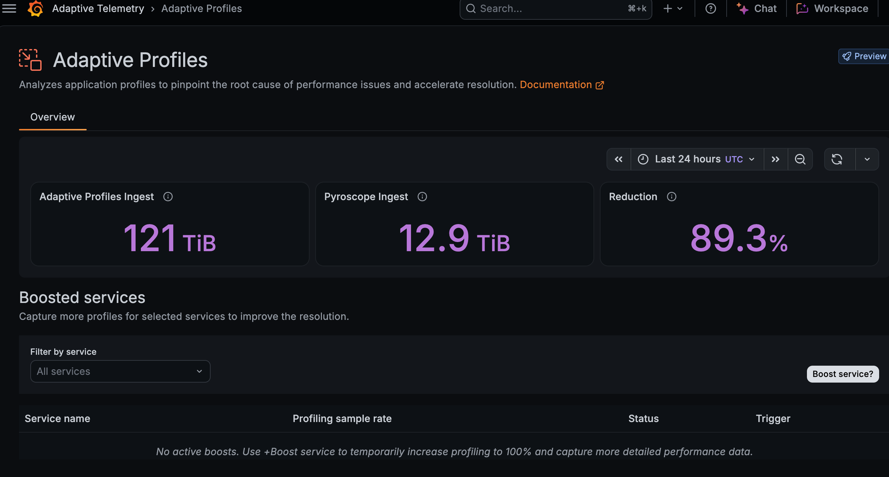
Task: Click the Boosted services heading
Action: [x=82, y=297]
